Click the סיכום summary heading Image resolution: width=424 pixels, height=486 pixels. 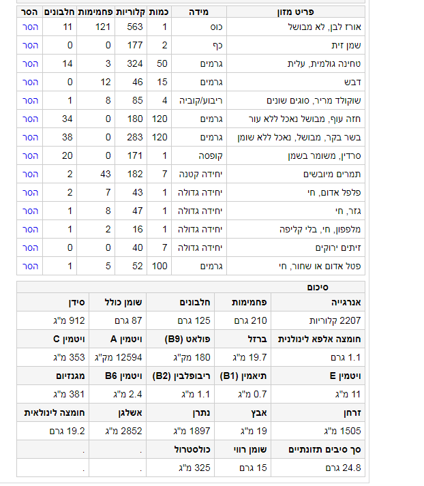(x=318, y=288)
